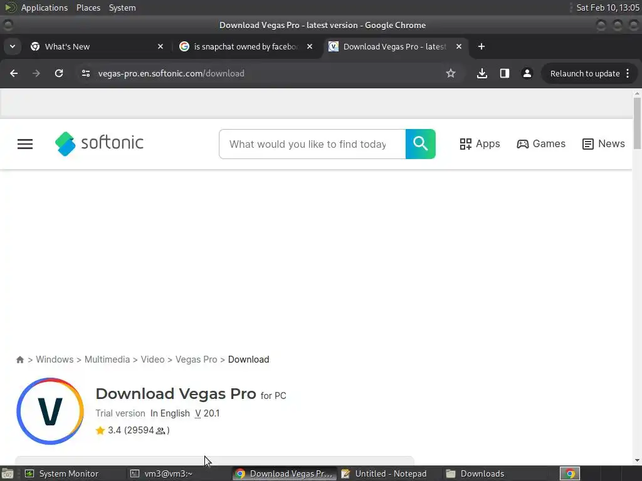The height and width of the screenshot is (481, 642).
Task: Click scrollbar down arrow
Action: [x=637, y=460]
